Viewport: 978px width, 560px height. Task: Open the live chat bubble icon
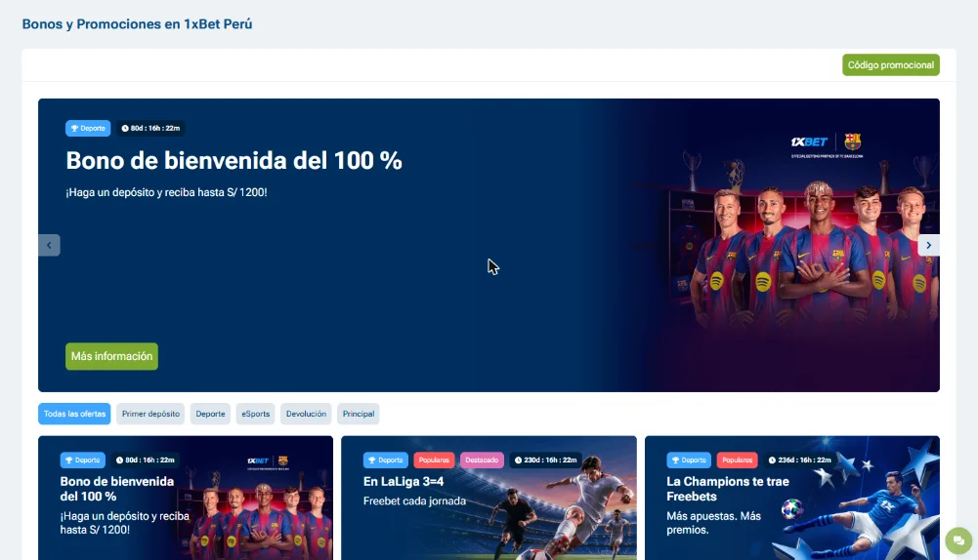point(958,540)
